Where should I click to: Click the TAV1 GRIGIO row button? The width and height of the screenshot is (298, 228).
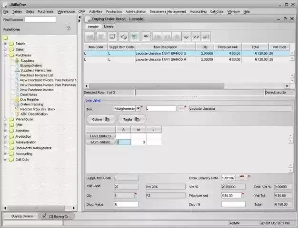point(100,142)
